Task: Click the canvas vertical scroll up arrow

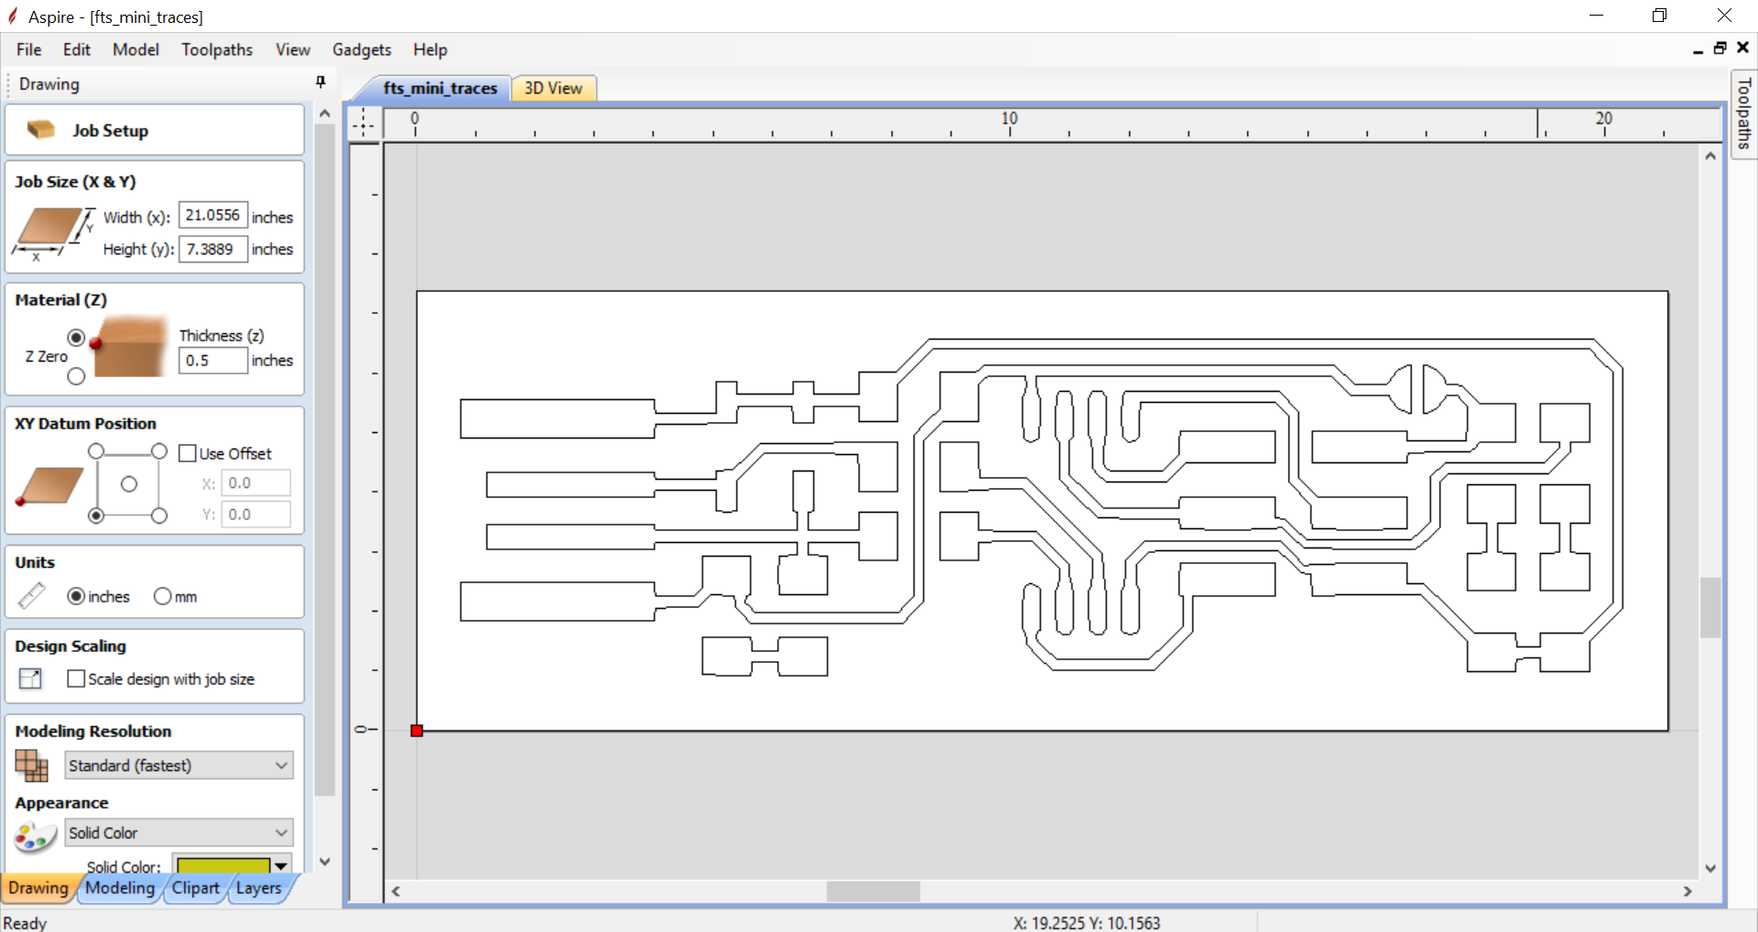Action: tap(1710, 157)
